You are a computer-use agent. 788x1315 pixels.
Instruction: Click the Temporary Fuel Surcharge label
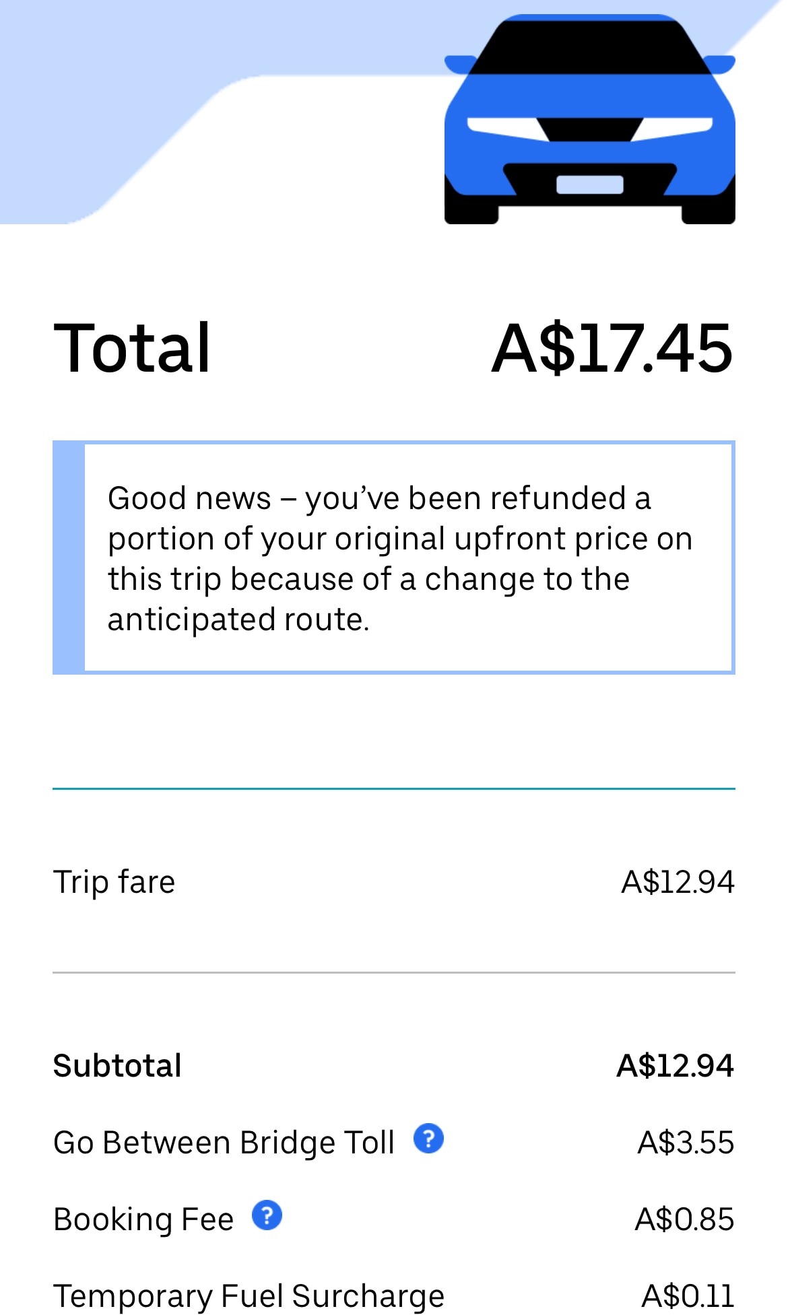click(x=249, y=1296)
